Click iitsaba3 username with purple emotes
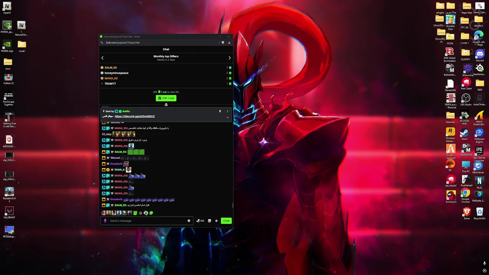This screenshot has height=275, width=489. [x=116, y=199]
